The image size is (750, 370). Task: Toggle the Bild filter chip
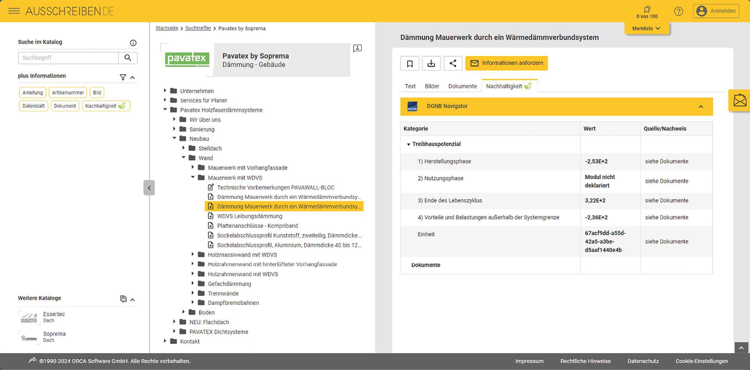click(x=97, y=93)
